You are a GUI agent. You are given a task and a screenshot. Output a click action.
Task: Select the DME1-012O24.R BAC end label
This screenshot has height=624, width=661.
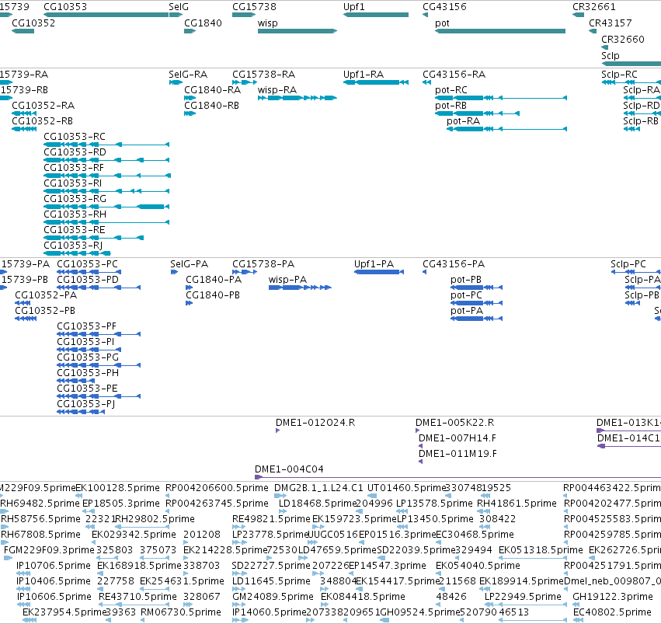click(315, 423)
